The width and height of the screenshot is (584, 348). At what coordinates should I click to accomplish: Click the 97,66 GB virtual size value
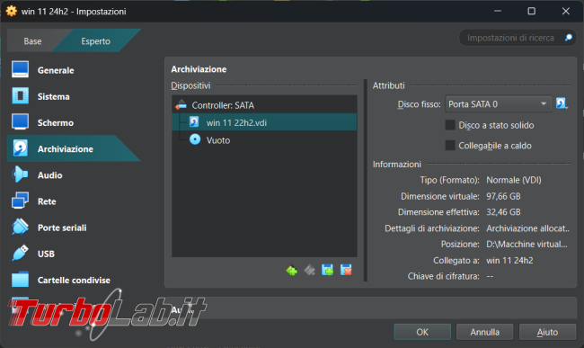(x=503, y=196)
